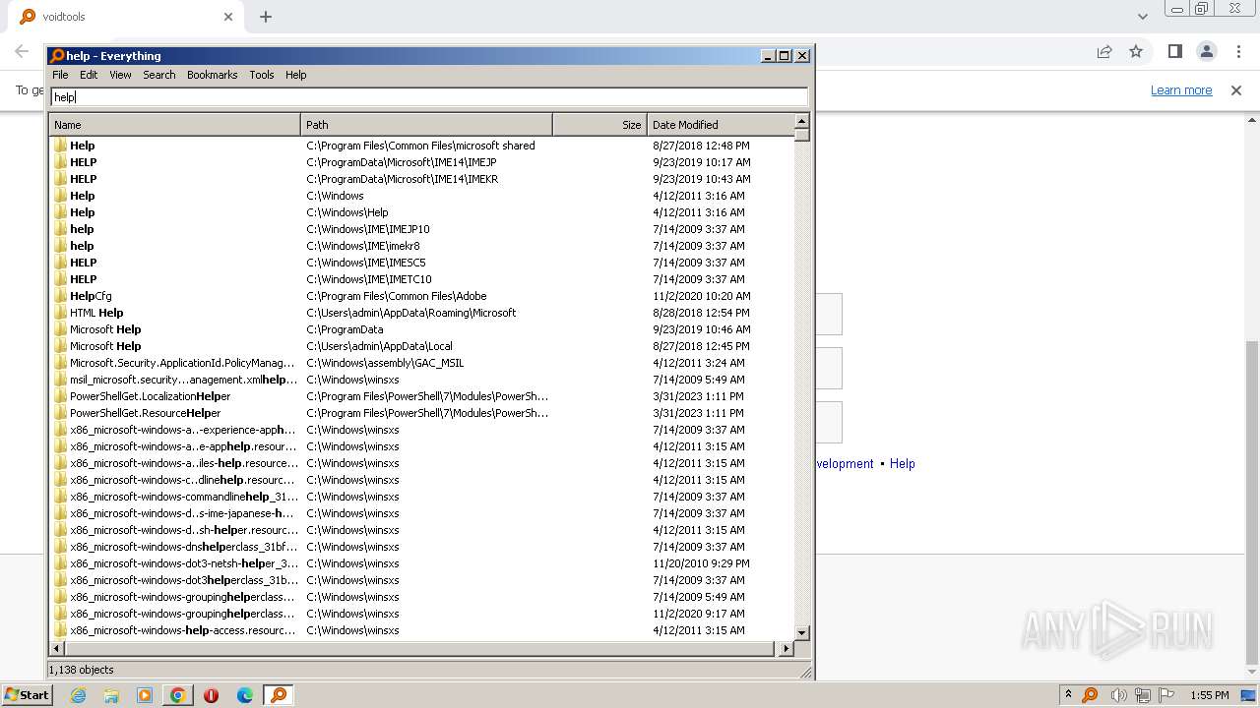This screenshot has height=708, width=1260.
Task: Open Chrome three-dot menu
Action: (x=1237, y=51)
